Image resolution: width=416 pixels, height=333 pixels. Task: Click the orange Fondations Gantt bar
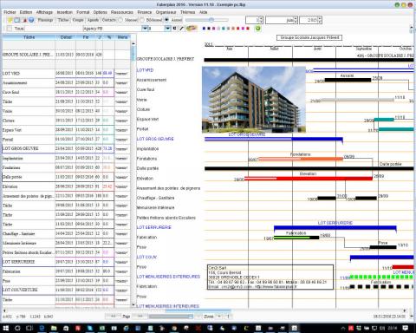[x=301, y=159]
